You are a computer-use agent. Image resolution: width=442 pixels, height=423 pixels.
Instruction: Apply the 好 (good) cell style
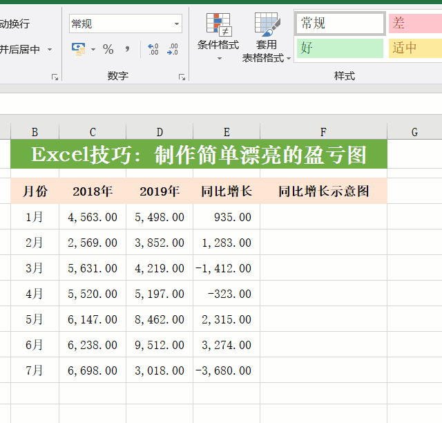coord(340,48)
